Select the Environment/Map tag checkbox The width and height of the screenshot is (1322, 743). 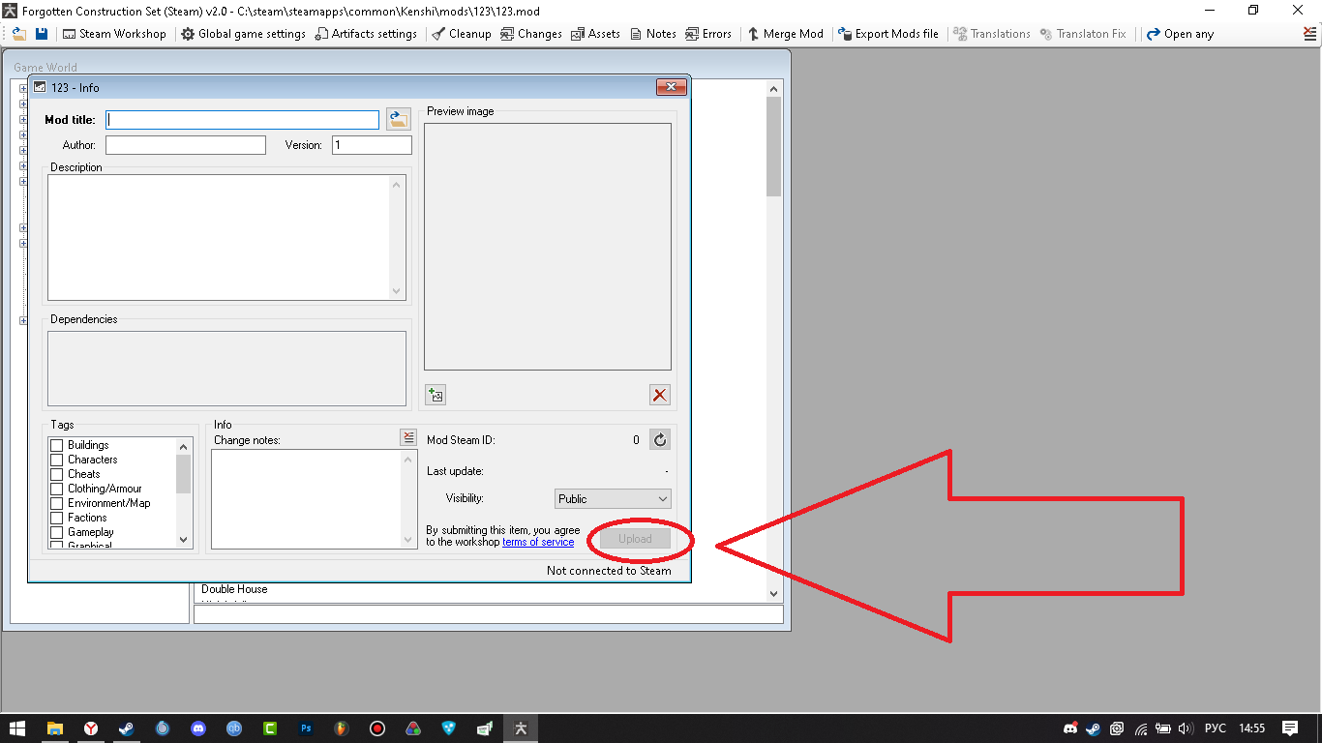57,503
